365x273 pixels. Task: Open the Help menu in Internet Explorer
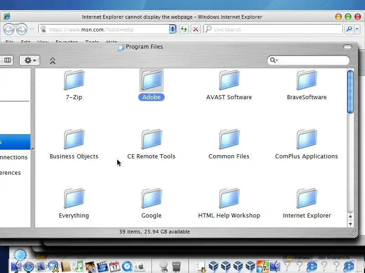(111, 42)
